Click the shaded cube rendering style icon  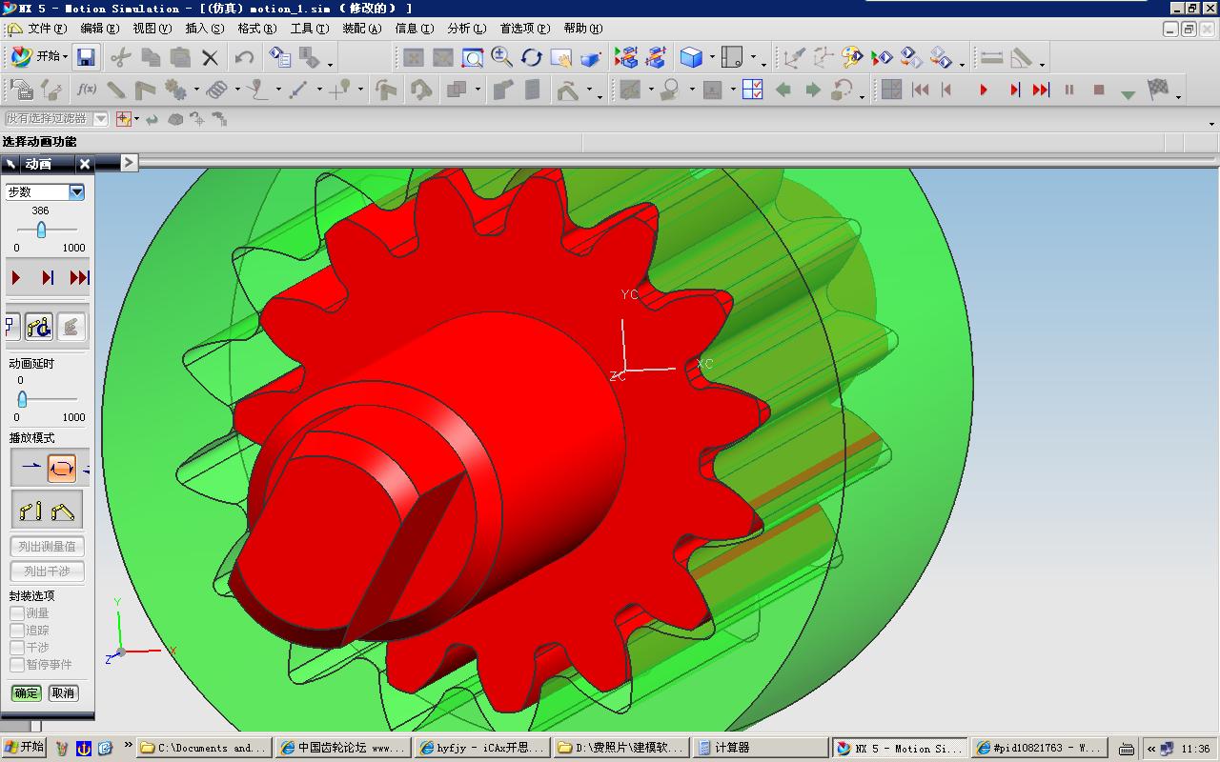(x=691, y=57)
